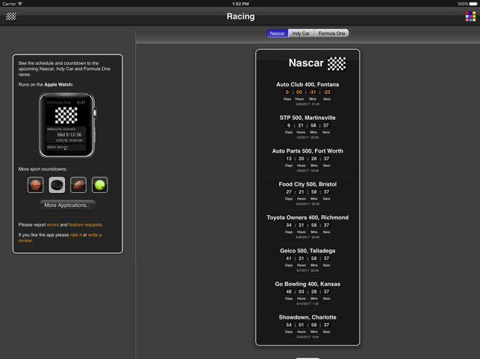Image resolution: width=480 pixels, height=359 pixels.
Task: Select the Food City 500, Bristol race
Action: point(308,194)
